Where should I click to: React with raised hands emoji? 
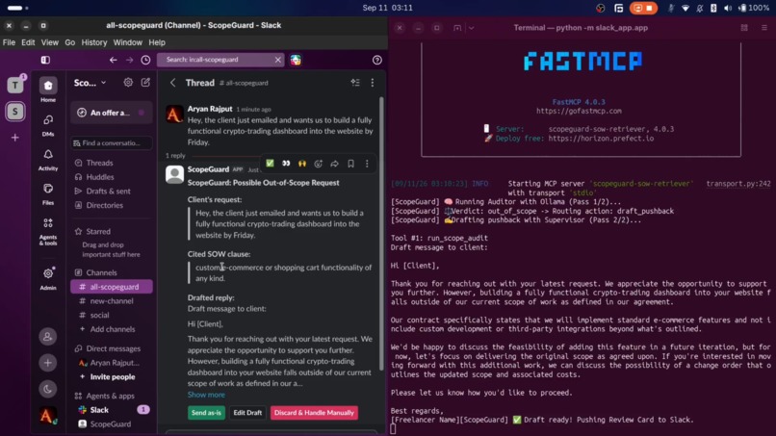click(302, 164)
